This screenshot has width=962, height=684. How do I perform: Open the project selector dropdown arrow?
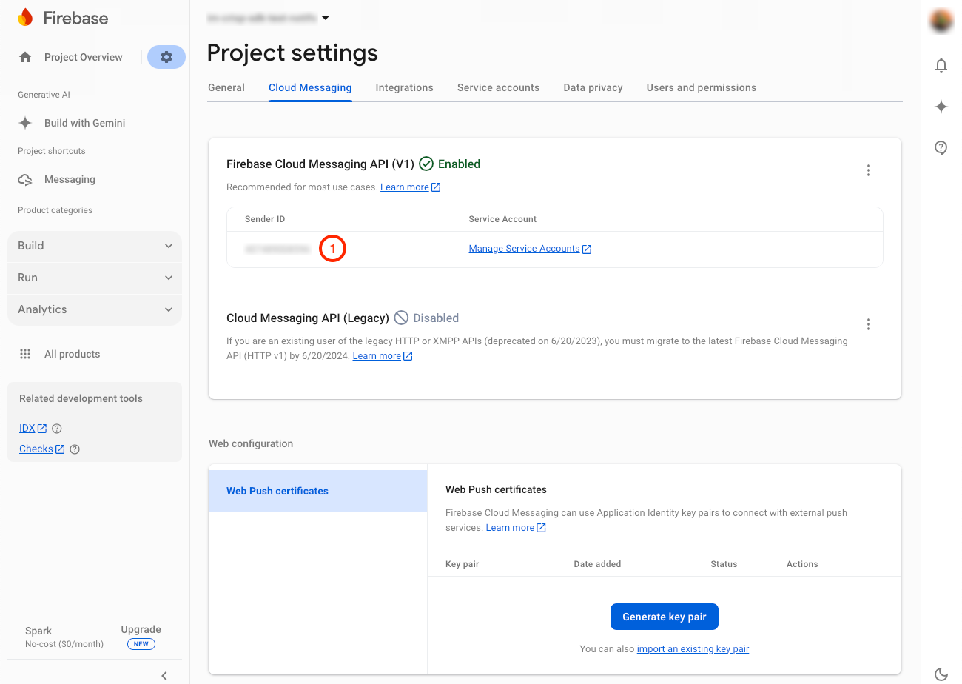(326, 18)
